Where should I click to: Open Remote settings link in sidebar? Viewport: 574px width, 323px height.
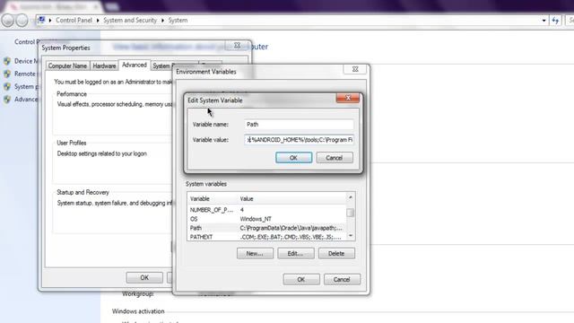coord(25,74)
